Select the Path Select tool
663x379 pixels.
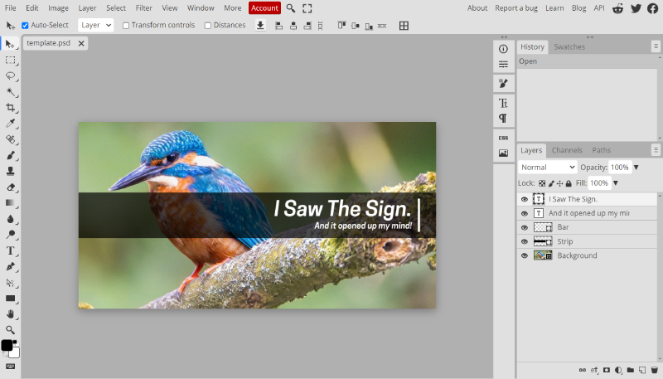[10, 283]
